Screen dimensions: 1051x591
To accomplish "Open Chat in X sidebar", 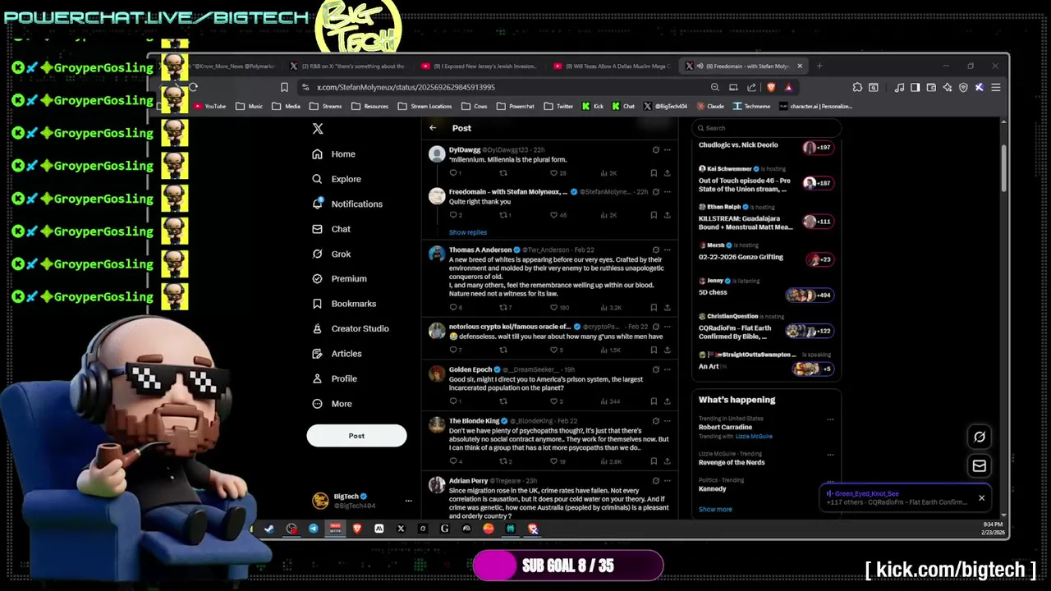I will [x=331, y=229].
